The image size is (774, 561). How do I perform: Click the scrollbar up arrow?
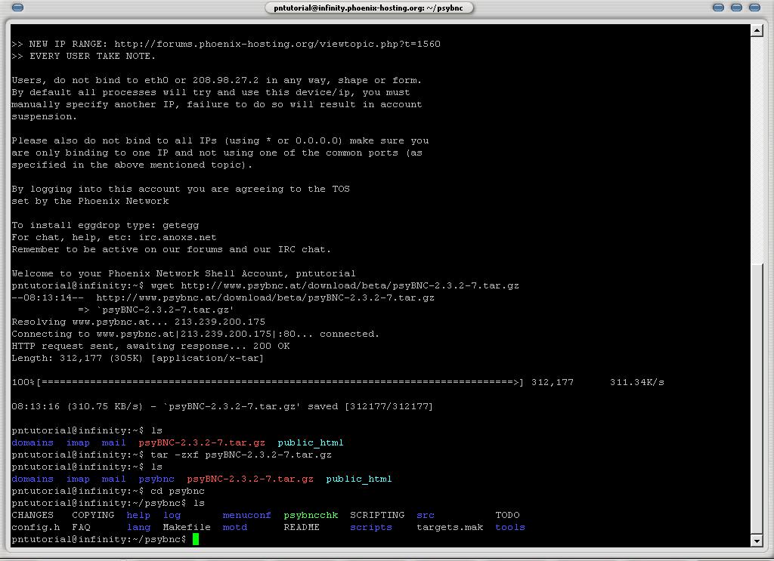coord(757,30)
